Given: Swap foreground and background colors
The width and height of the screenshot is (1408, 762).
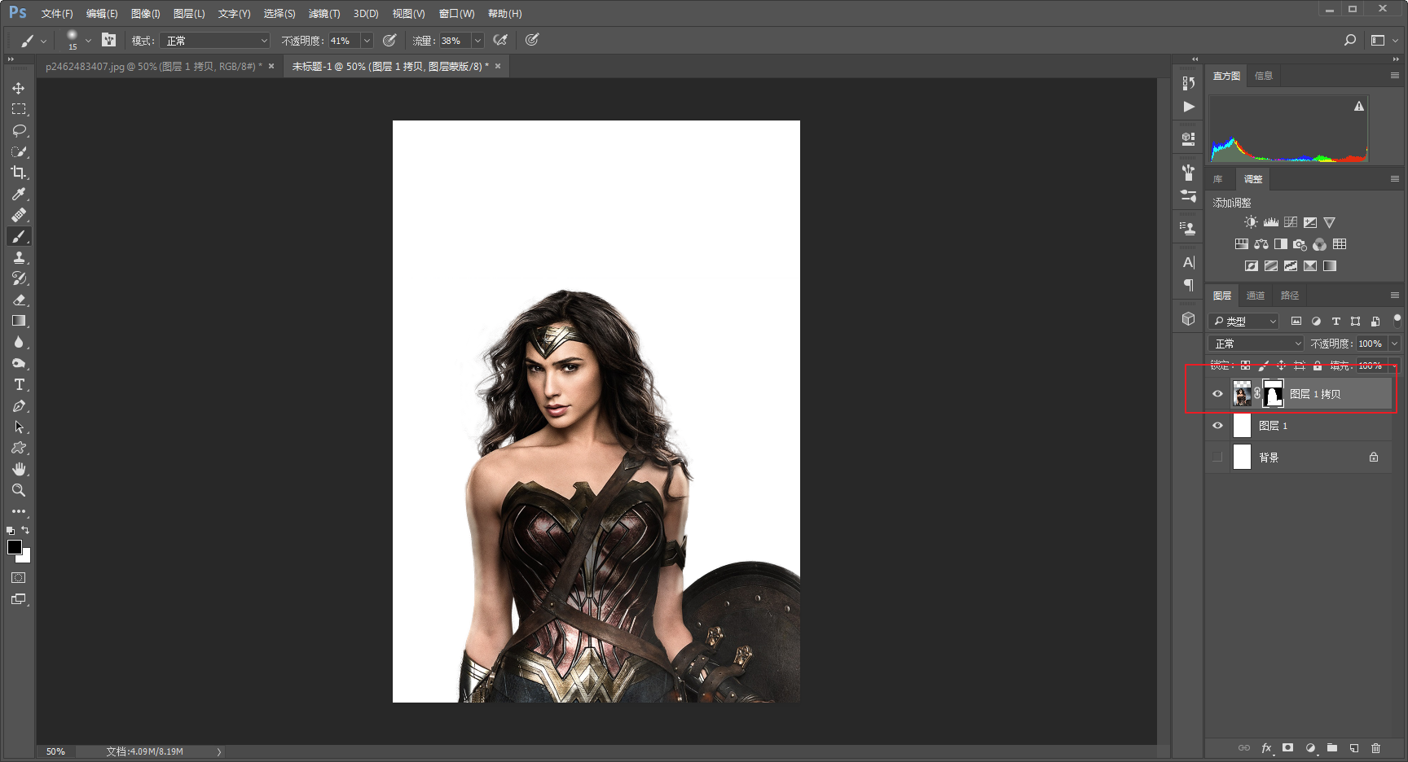Looking at the screenshot, I should point(25,530).
